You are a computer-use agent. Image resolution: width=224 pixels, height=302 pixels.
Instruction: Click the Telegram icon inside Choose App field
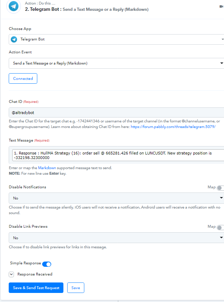click(x=14, y=39)
